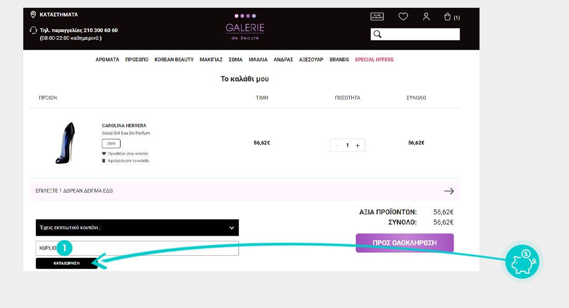Image resolution: width=569 pixels, height=308 pixels.
Task: Open the user account icon
Action: click(x=426, y=17)
